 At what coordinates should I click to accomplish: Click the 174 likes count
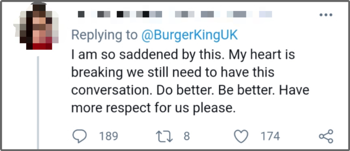[x=270, y=136]
